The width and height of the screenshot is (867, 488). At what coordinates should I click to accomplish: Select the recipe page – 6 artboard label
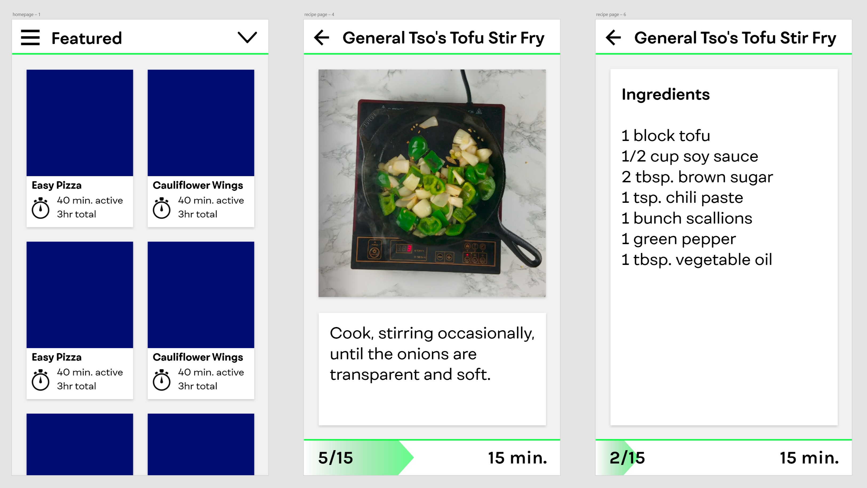[x=611, y=14]
